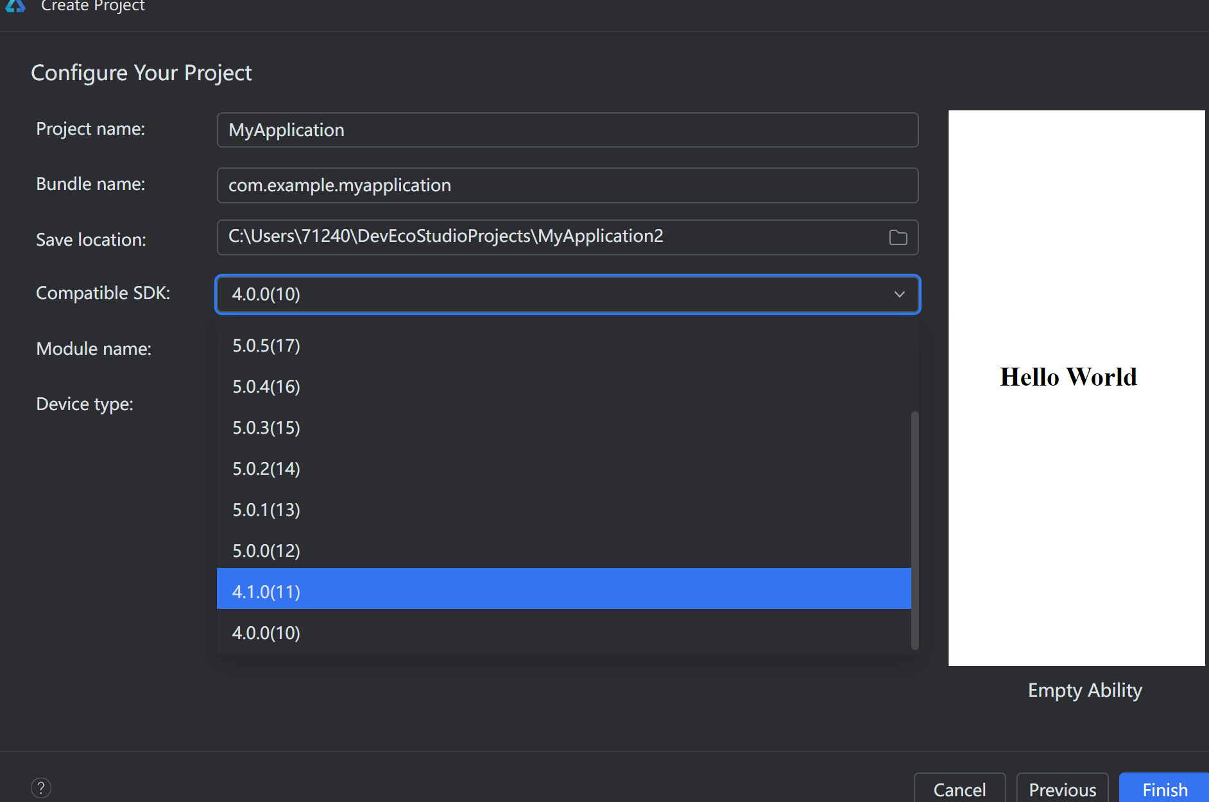Image resolution: width=1209 pixels, height=802 pixels.
Task: Choose 5.0.3(15) from the SDK list
Action: [x=266, y=428]
